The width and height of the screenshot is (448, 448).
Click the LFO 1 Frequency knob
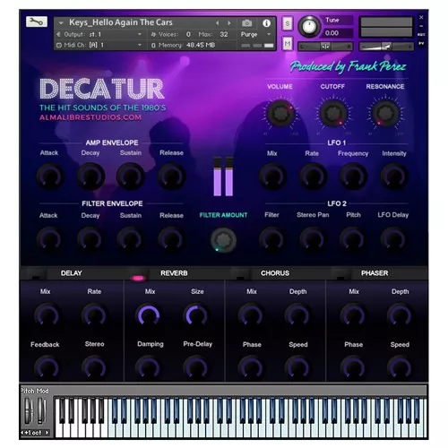(353, 177)
